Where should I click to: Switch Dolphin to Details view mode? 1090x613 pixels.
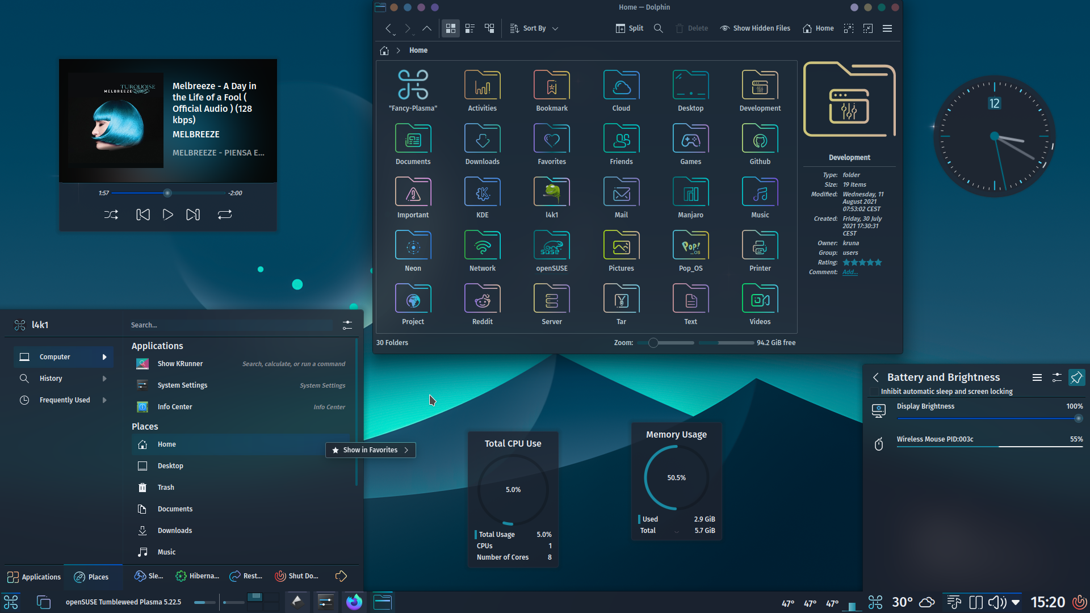pyautogui.click(x=489, y=28)
